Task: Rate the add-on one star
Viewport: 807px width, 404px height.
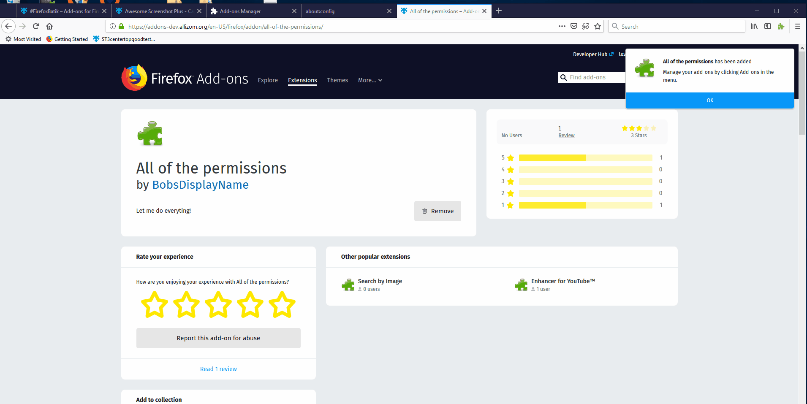Action: 154,304
